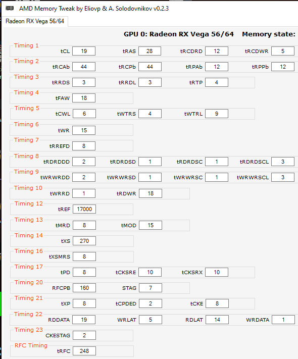298x359 pixels.
Task: Focus the tRAS input box
Action: click(150, 51)
